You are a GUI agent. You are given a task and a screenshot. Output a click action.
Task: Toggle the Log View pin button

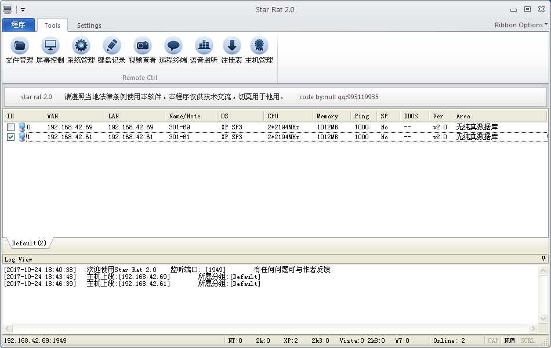tap(543, 259)
